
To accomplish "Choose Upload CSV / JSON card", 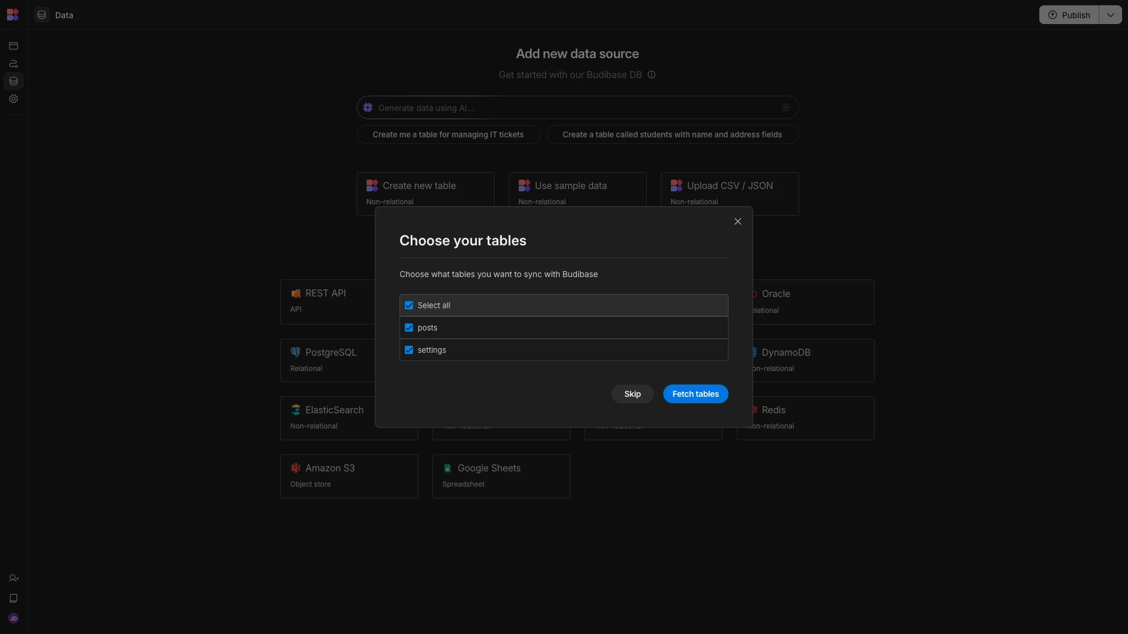I will [730, 189].
